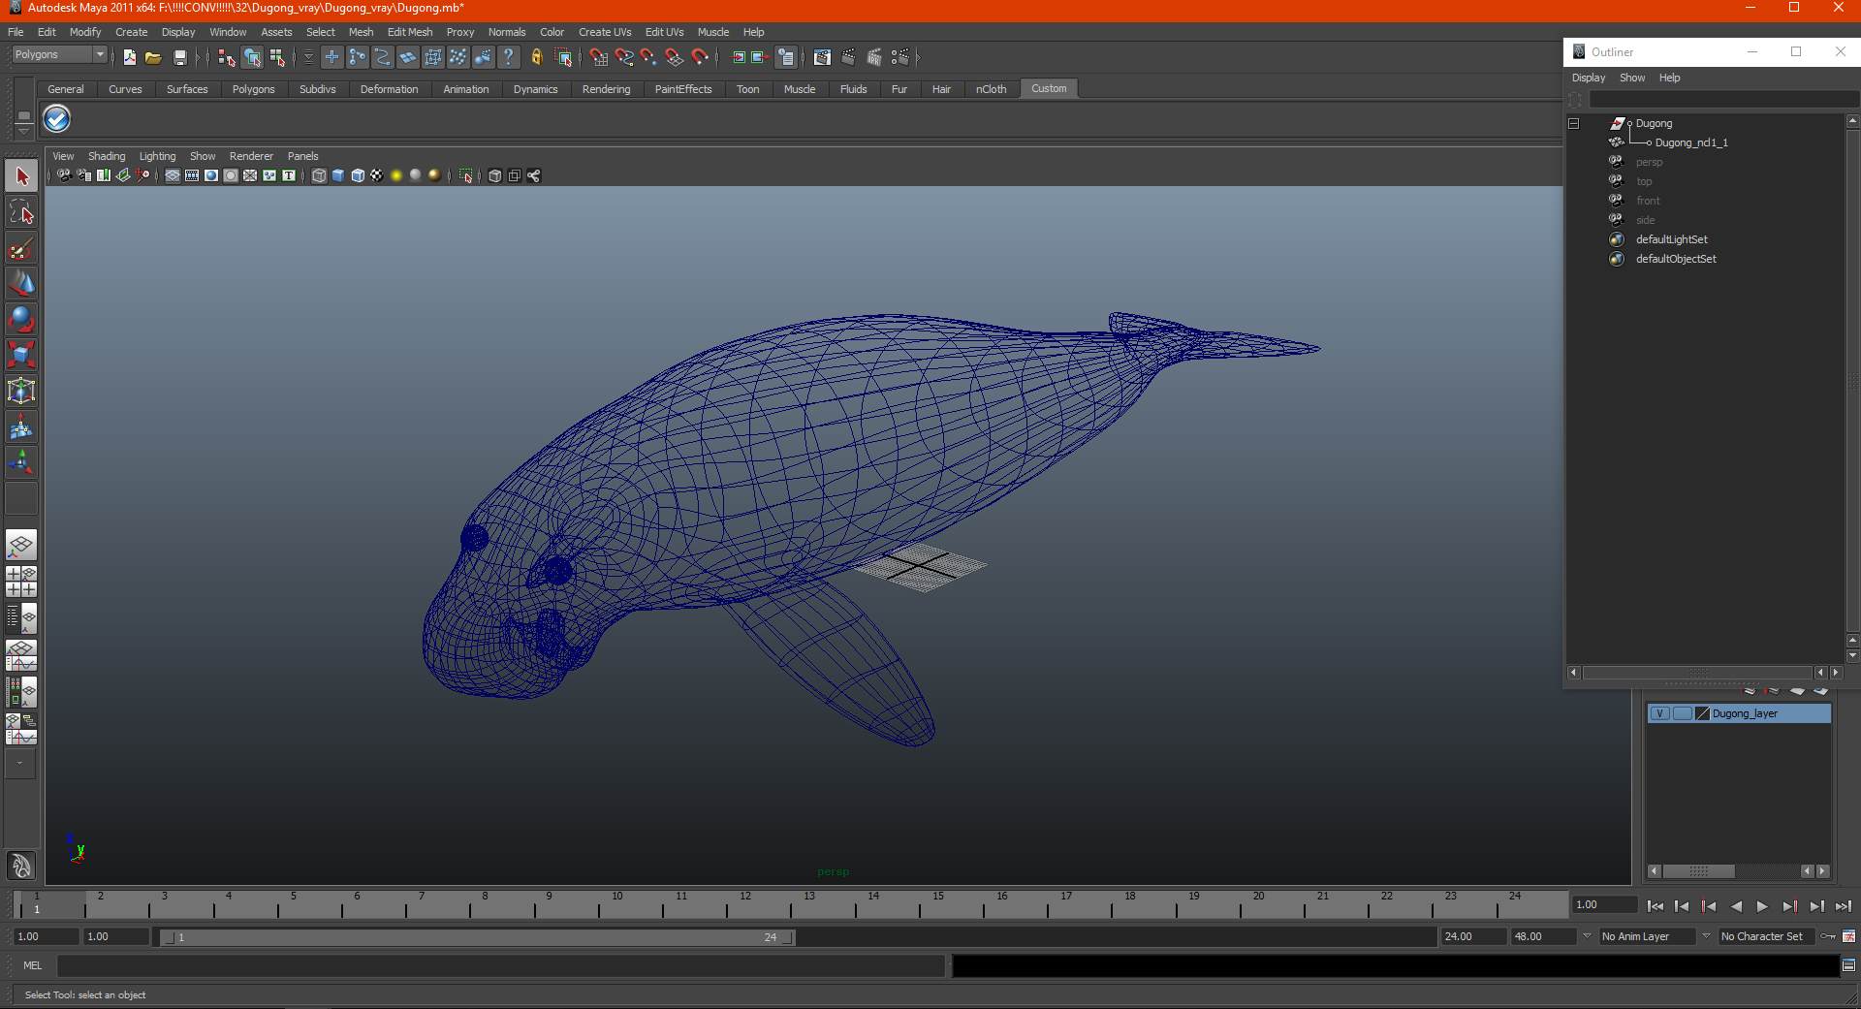Play the animation forwards
Screen dimensions: 1861x1009
coord(1762,906)
